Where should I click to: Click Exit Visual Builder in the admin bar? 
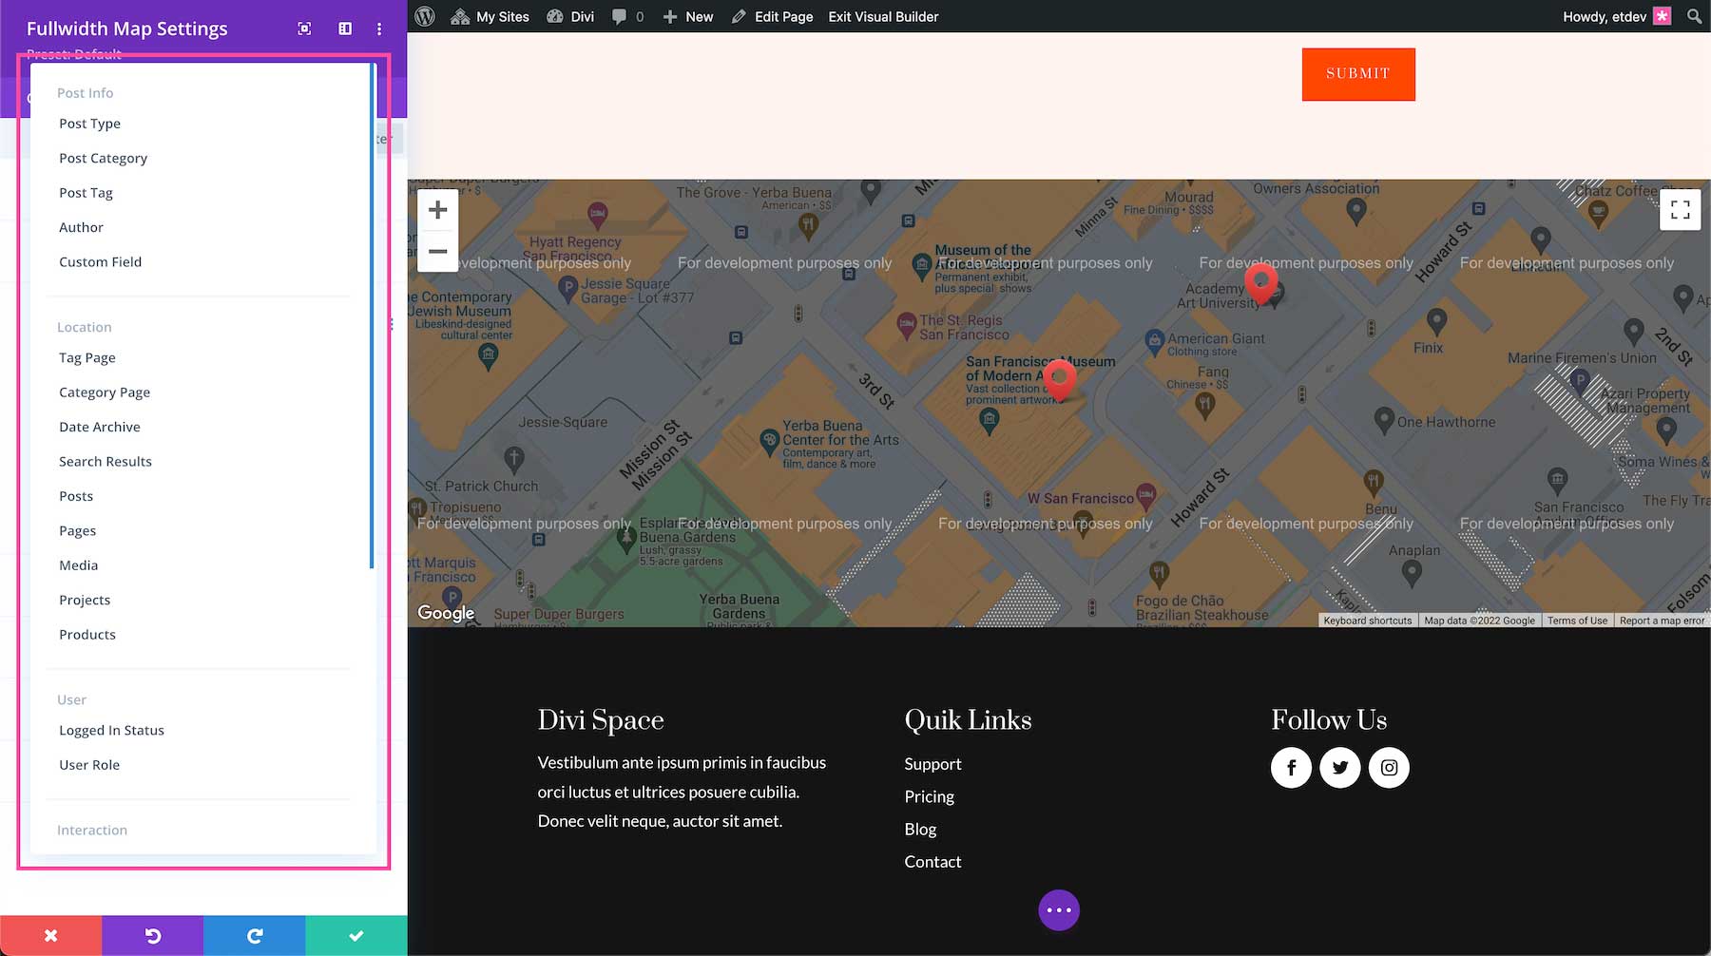(x=882, y=16)
